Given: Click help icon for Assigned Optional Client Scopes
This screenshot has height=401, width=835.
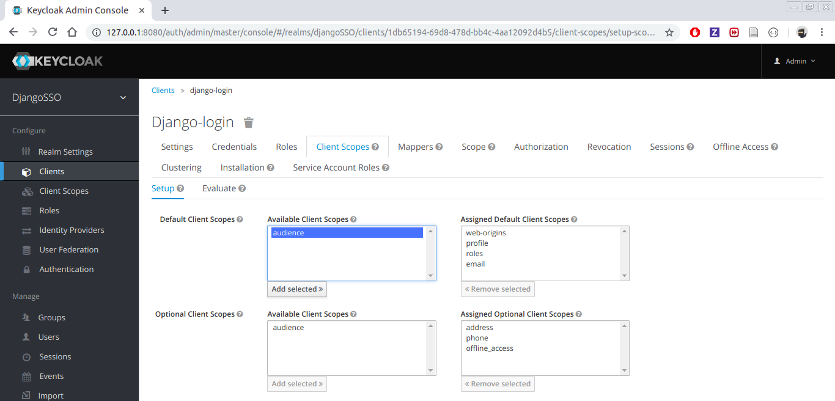Looking at the screenshot, I should click(578, 314).
